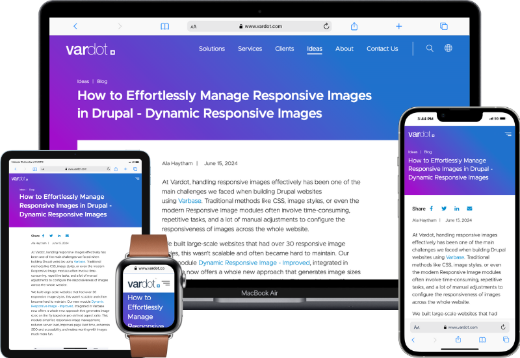520x358 pixels.
Task: Share on LinkedIn icon on iPhone
Action: point(457,209)
